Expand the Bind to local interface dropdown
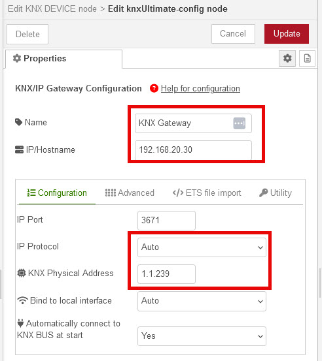Viewport: 322px width, 361px height. click(x=202, y=301)
